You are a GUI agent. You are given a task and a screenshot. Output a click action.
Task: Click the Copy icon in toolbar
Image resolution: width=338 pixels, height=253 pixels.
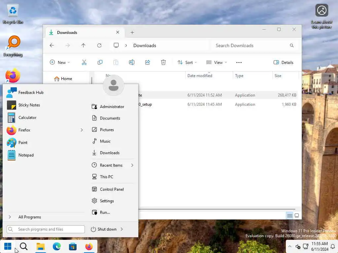coord(100,62)
